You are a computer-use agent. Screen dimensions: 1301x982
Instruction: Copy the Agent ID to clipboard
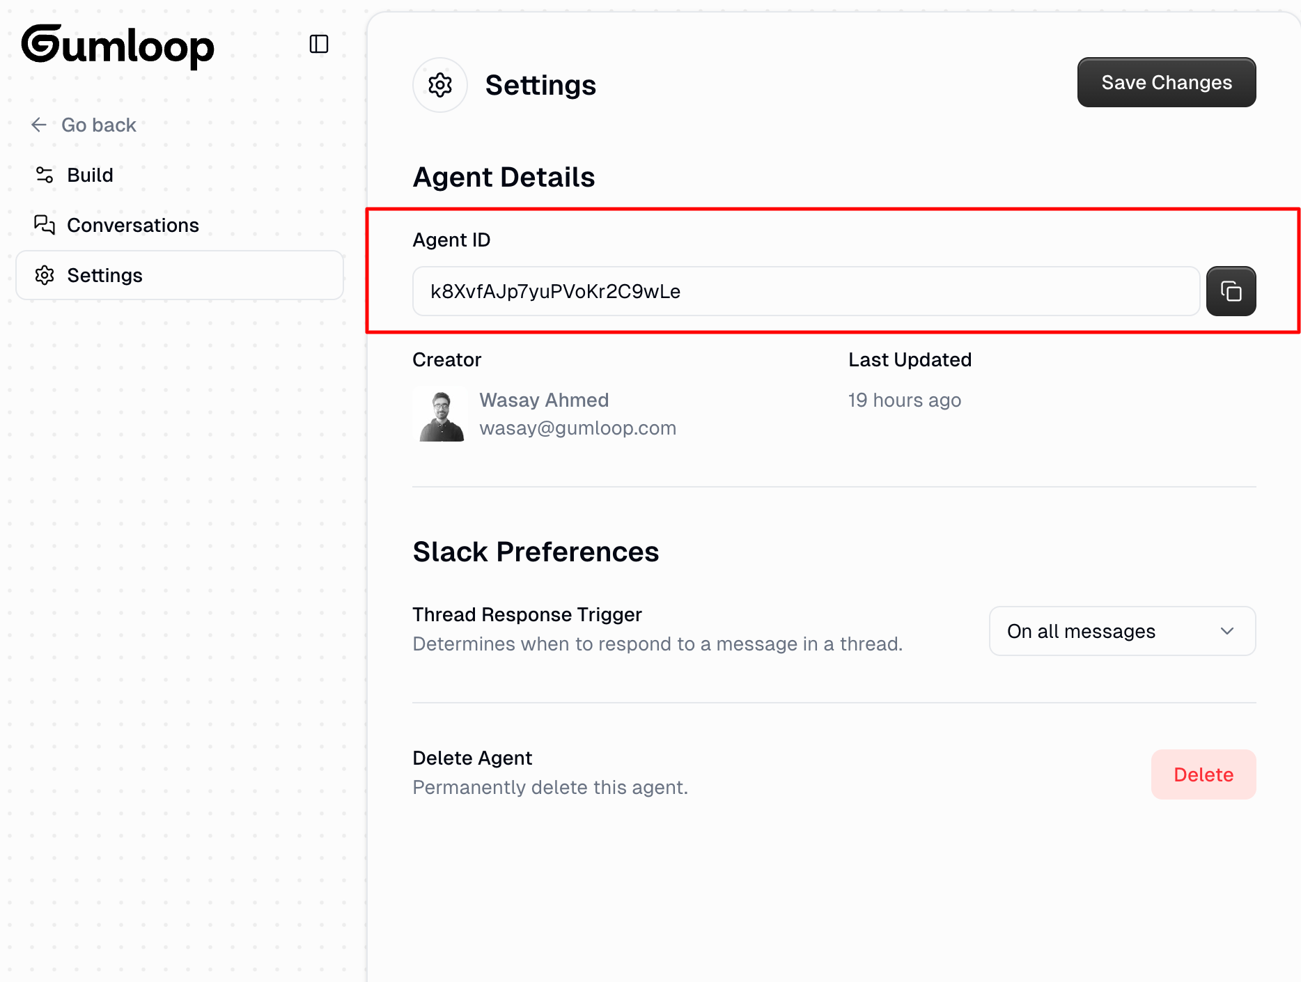point(1231,291)
